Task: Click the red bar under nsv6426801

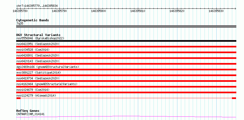Action: pyautogui.click(x=126, y=58)
